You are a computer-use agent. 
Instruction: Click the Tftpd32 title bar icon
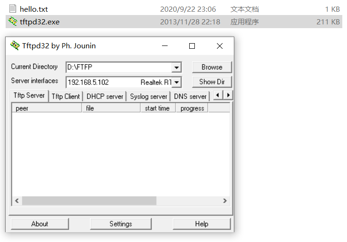point(15,45)
